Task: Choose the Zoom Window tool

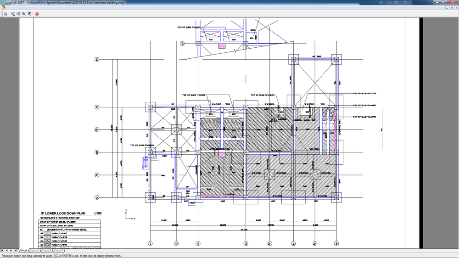Action: point(24,14)
